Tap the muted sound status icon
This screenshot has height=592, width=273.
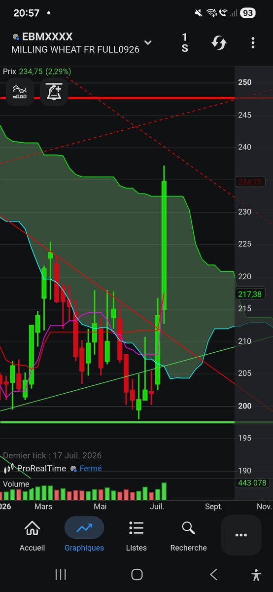pyautogui.click(x=198, y=13)
